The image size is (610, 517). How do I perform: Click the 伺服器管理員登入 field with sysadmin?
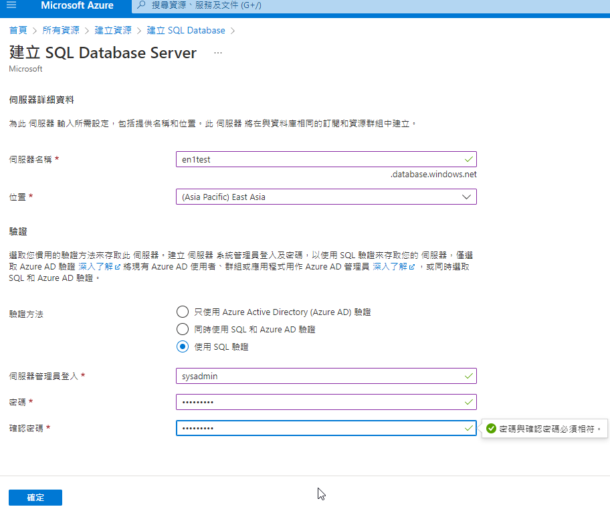click(x=326, y=376)
